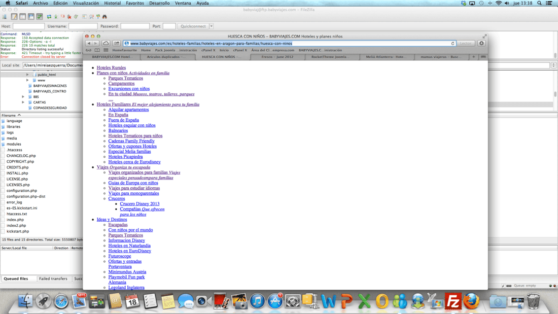The height and width of the screenshot is (314, 558).
Task: Open Safari iCloud tabs button
Action: [106, 44]
